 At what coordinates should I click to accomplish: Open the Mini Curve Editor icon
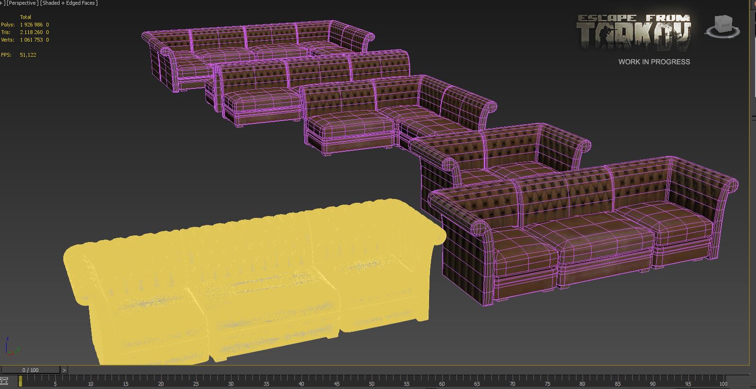(x=5, y=380)
